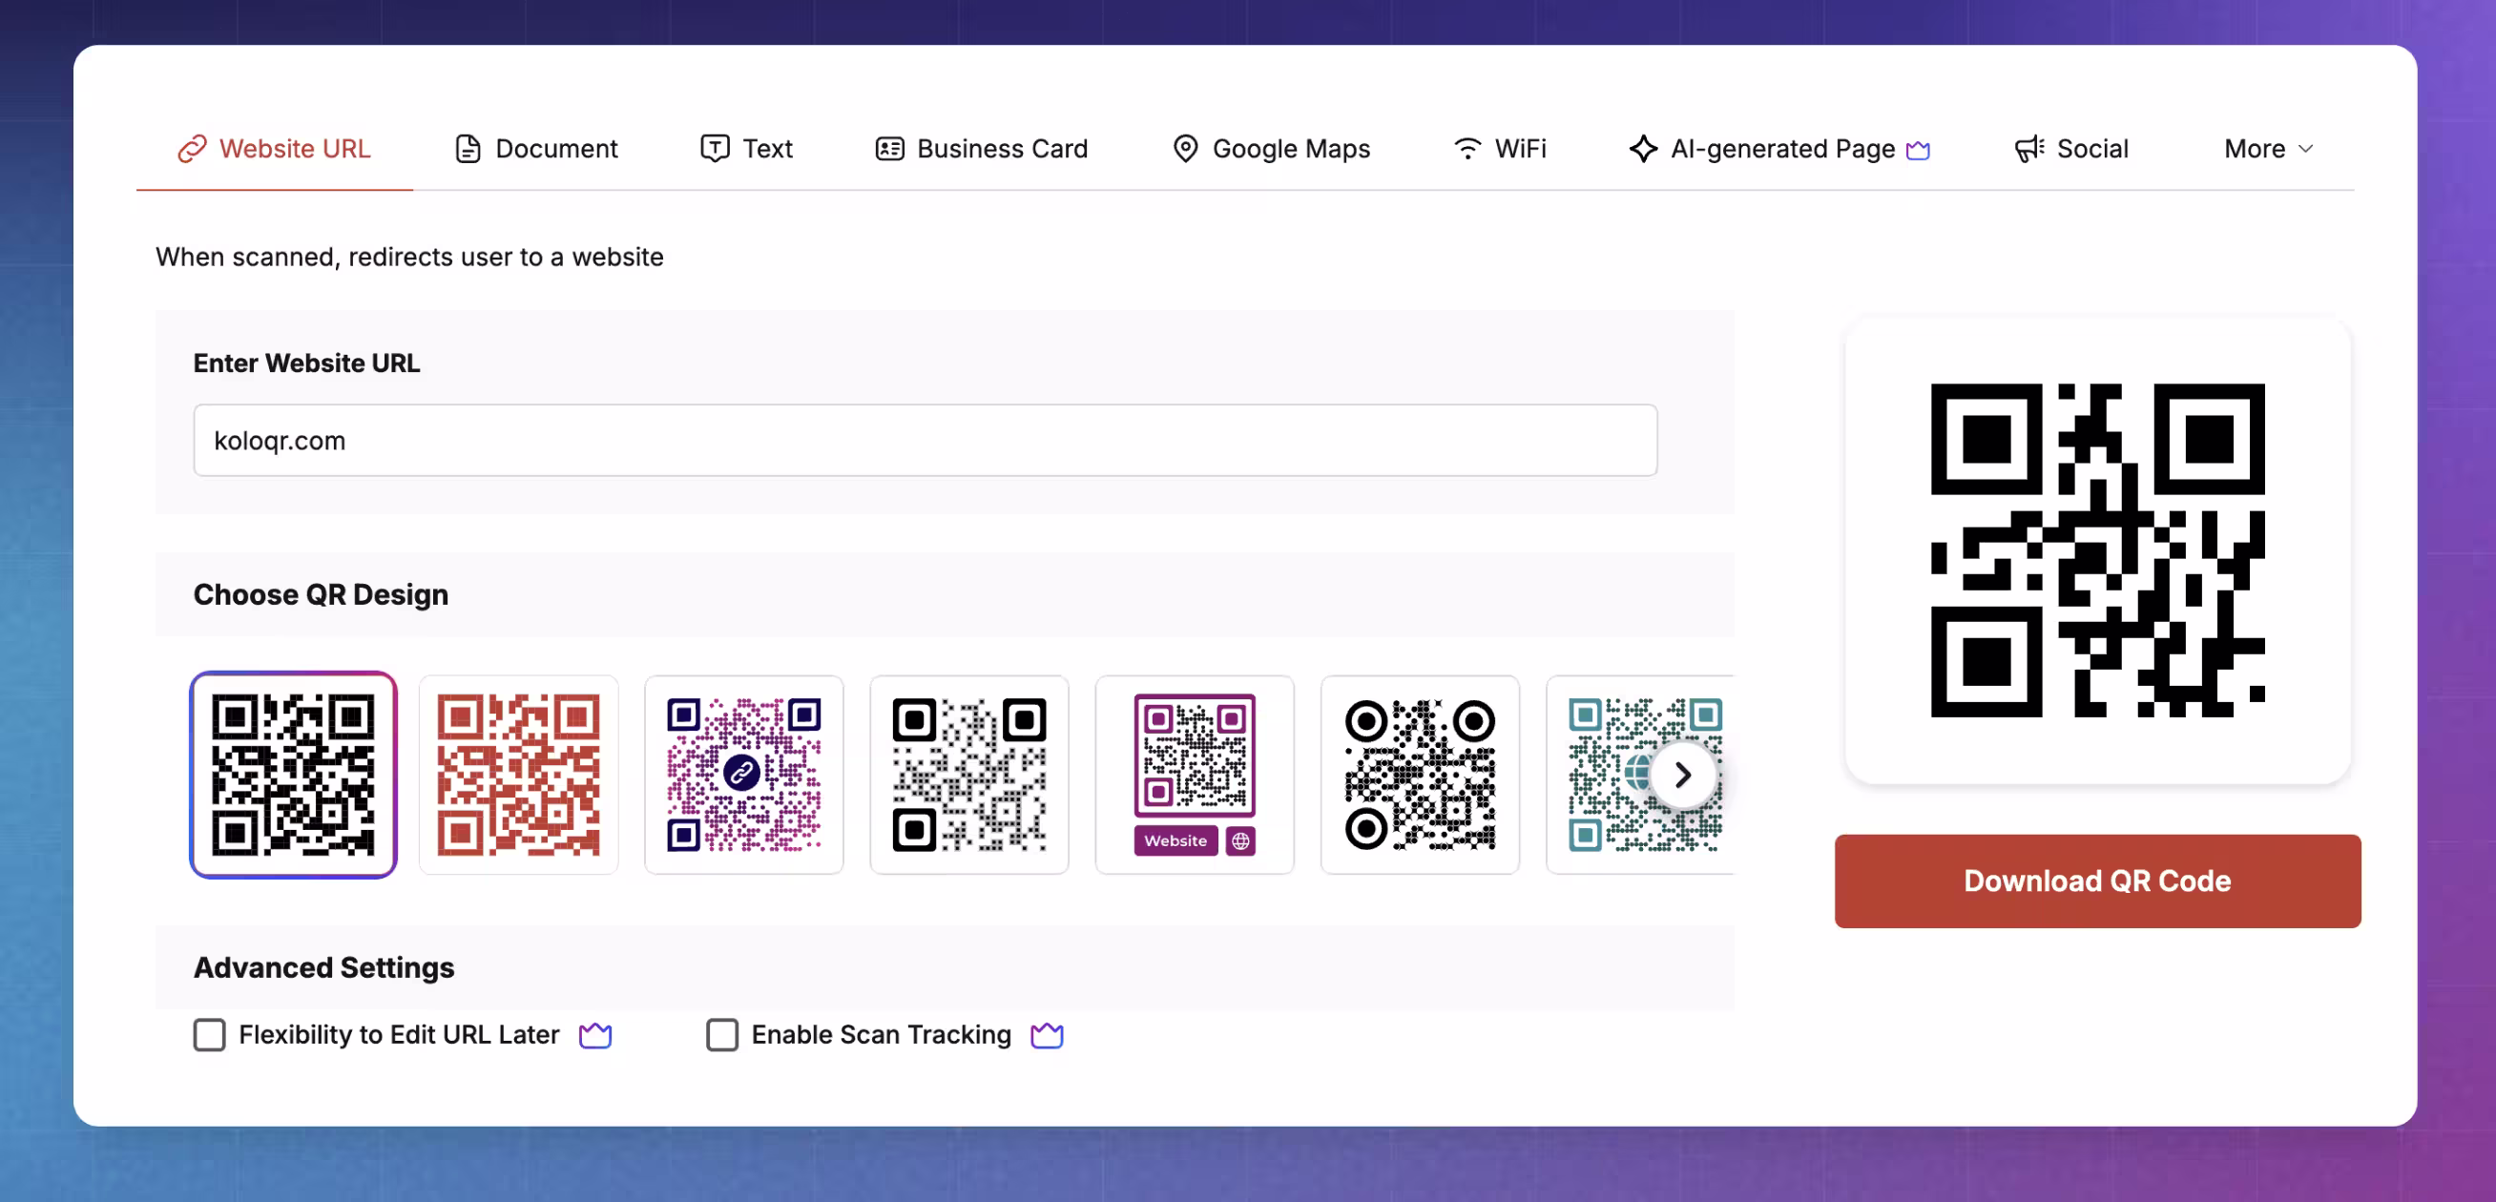
Task: Enable Flexibility to Edit URL Later
Action: (209, 1034)
